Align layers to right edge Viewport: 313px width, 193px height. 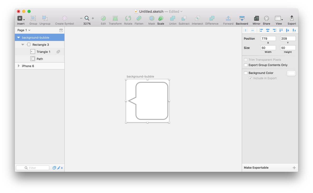pos(274,30)
